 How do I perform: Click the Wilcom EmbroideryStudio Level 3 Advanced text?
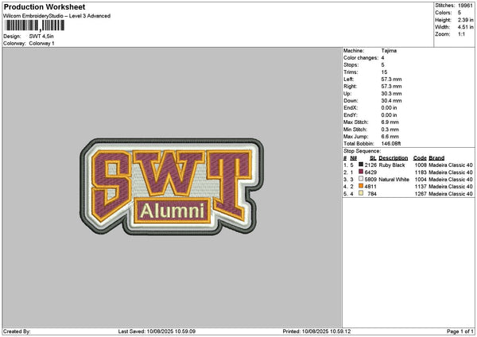(x=57, y=16)
